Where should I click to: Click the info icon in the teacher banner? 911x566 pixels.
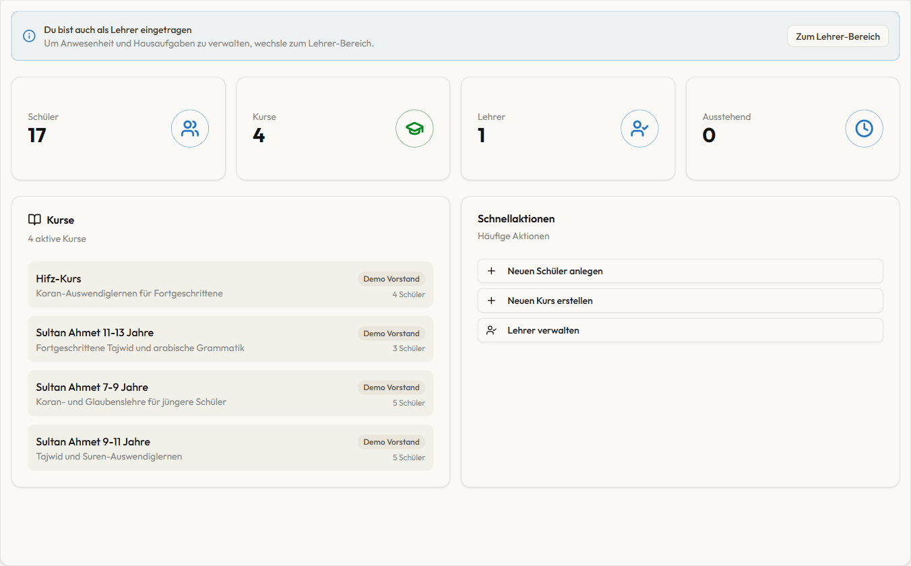click(x=29, y=36)
